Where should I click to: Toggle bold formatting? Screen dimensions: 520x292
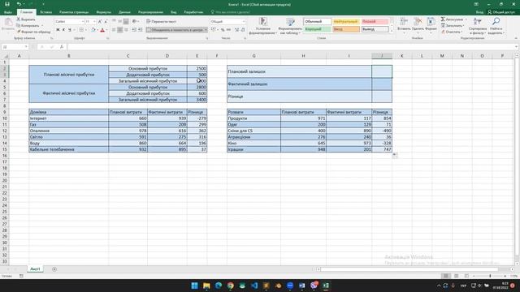pyautogui.click(x=58, y=30)
